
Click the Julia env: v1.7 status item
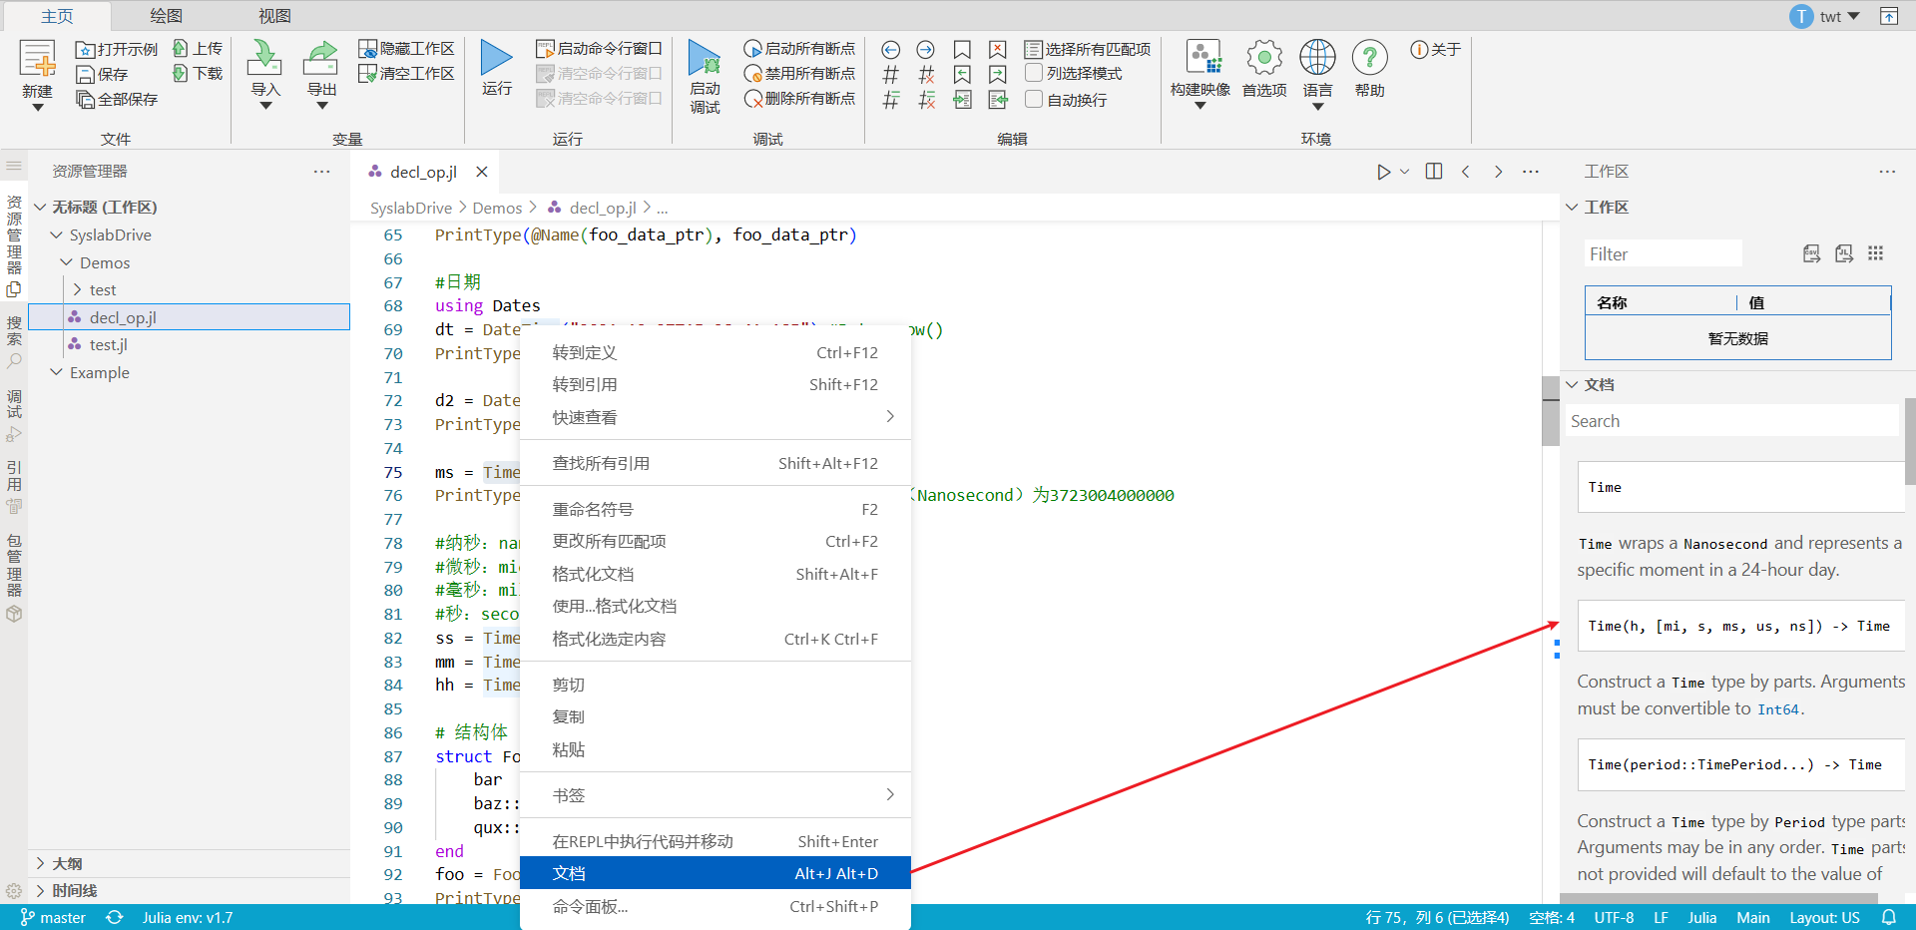[188, 917]
